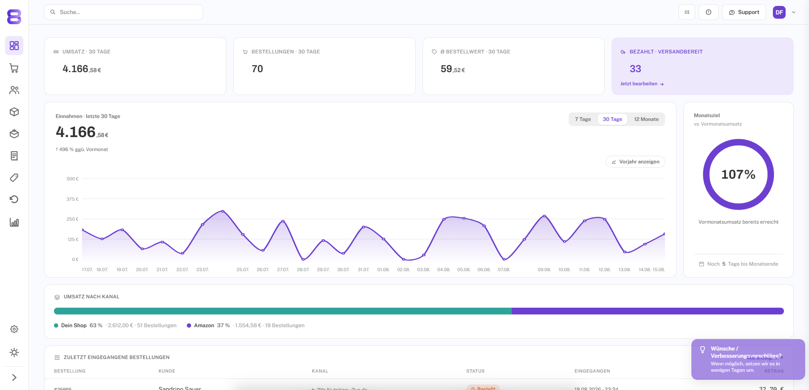
Task: Toggle light/dark theme sun icon
Action: coord(14,353)
